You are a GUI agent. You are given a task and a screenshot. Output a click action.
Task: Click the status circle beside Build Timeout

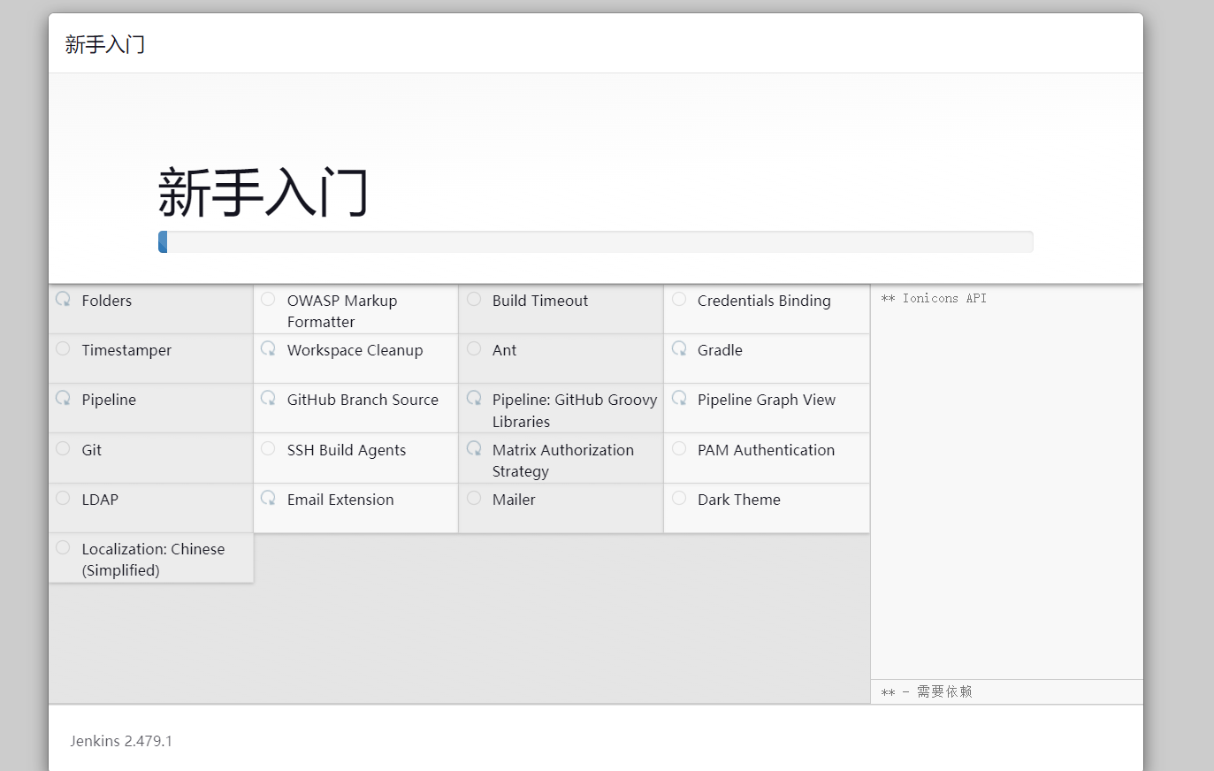coord(474,299)
